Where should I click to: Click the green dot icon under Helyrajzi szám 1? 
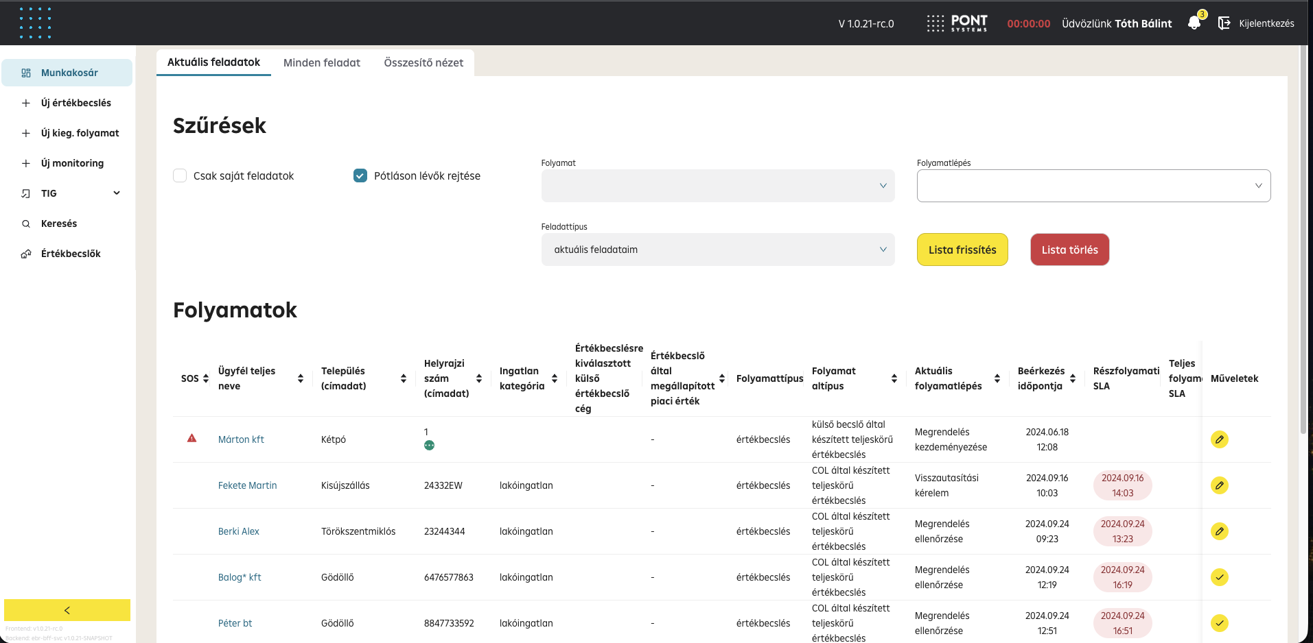pyautogui.click(x=429, y=446)
